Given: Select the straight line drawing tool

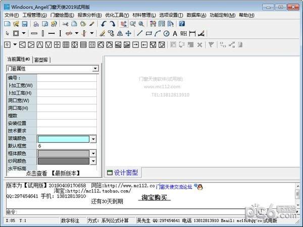Looking at the screenshot, I should (x=140, y=34).
